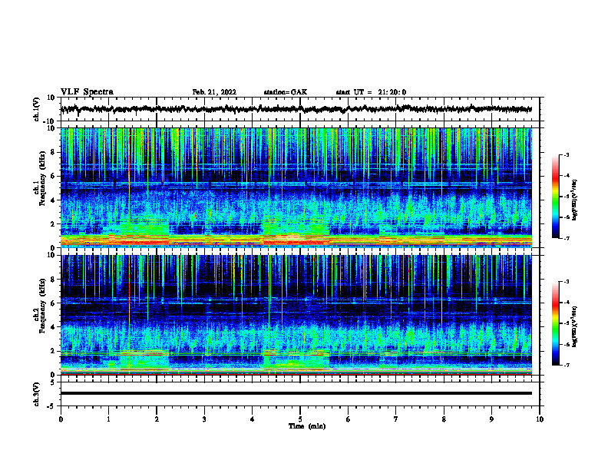The height and width of the screenshot is (470, 608).
Task: Click inside the ch.2 spectrogram panel
Action: click(296, 315)
